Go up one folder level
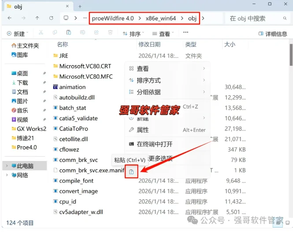This screenshot has width=293, height=232. click(37, 18)
